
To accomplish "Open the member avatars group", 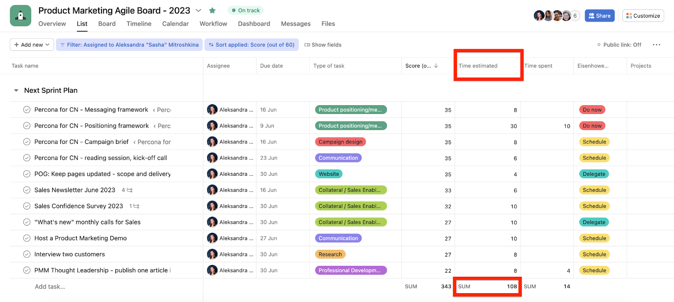I will click(x=556, y=16).
